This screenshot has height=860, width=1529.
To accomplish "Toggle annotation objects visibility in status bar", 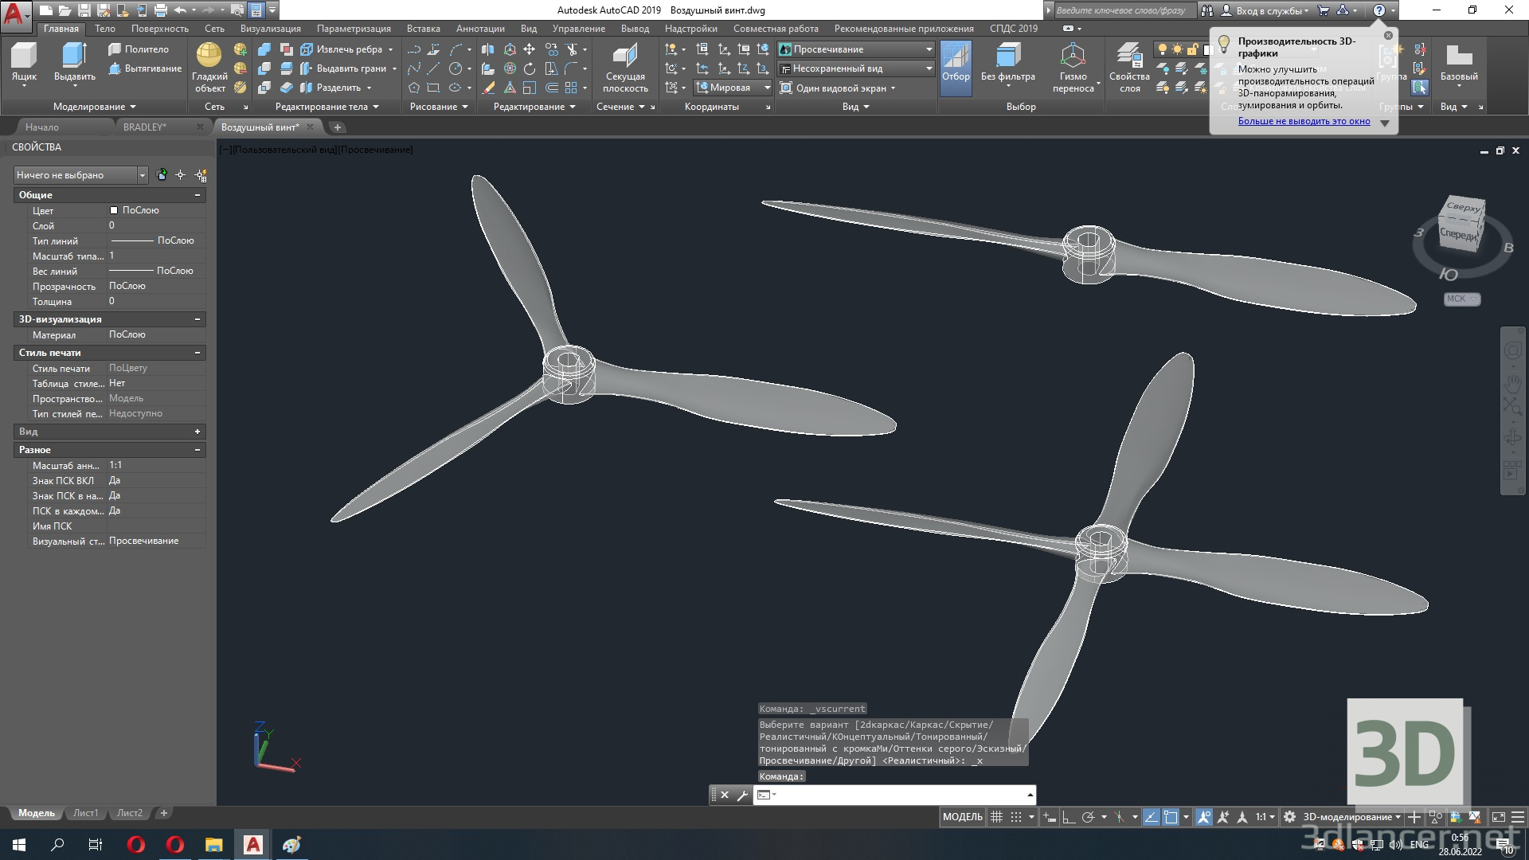I will [1203, 817].
